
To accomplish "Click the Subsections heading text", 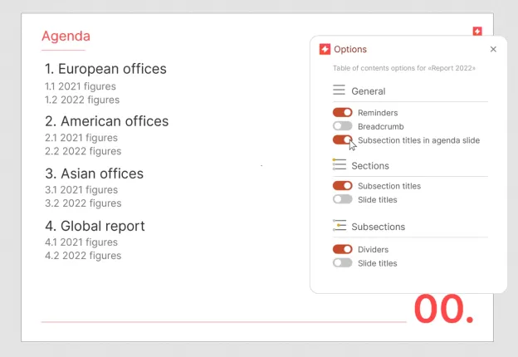I will [x=379, y=227].
